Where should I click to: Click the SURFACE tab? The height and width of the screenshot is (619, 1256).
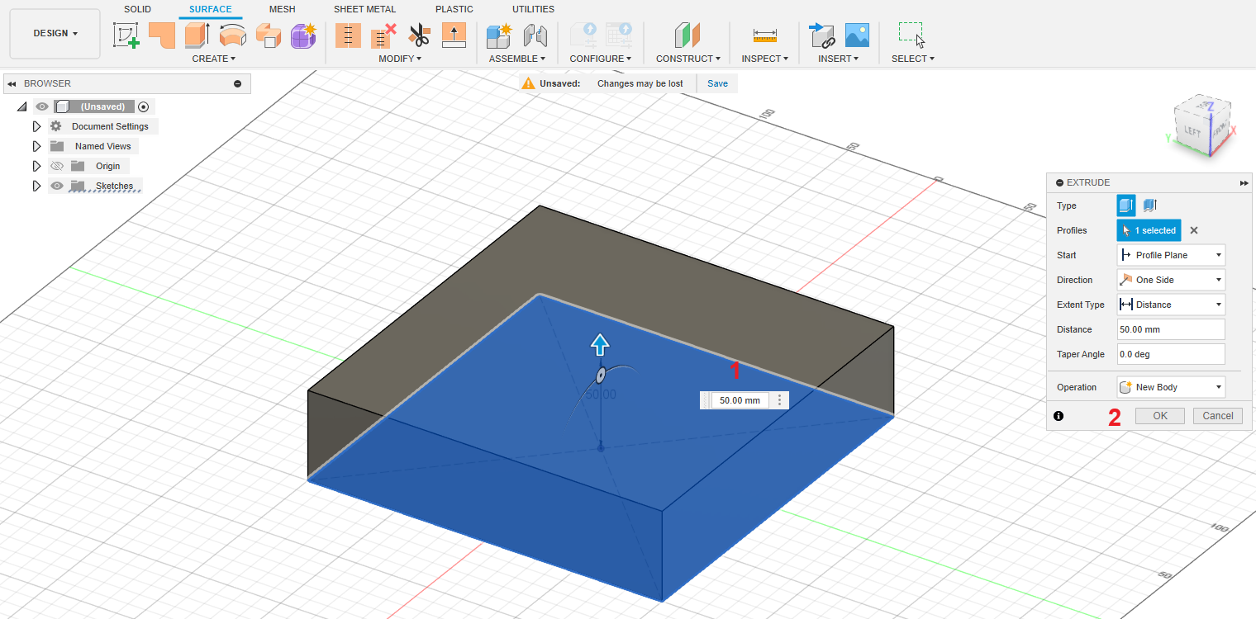tap(210, 9)
